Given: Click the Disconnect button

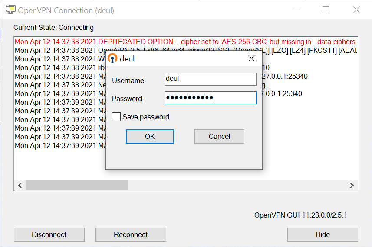Looking at the screenshot, I should pyautogui.click(x=49, y=235).
